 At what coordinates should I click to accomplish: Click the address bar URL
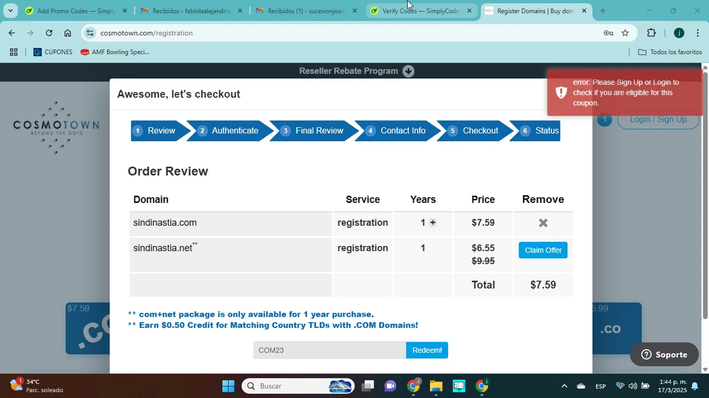pyautogui.click(x=147, y=33)
